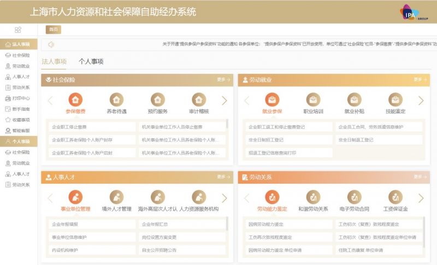Open the 工资保证金 icon
This screenshot has height=265, width=437.
click(x=395, y=197)
